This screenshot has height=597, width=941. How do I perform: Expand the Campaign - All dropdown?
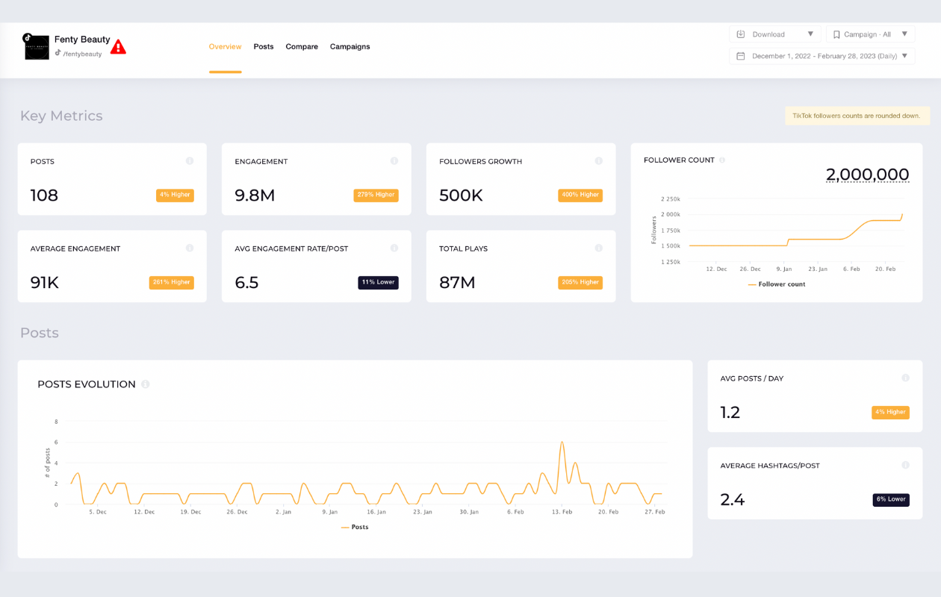(870, 34)
